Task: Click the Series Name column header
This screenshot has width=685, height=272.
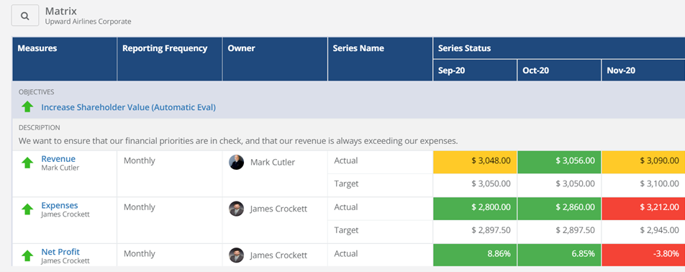Action: (x=381, y=59)
